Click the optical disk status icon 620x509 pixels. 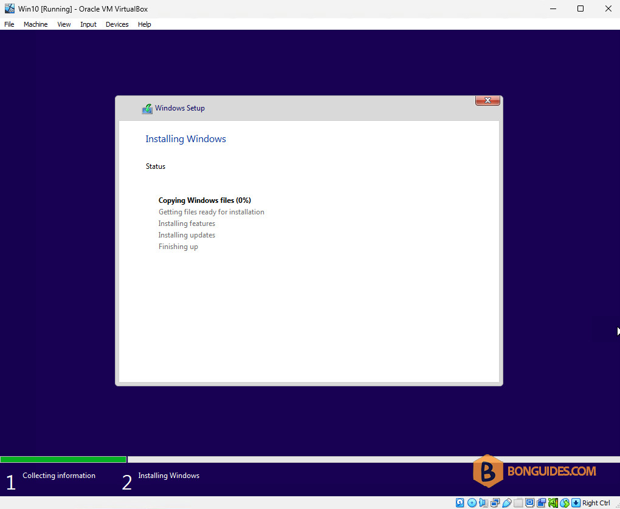click(x=472, y=503)
